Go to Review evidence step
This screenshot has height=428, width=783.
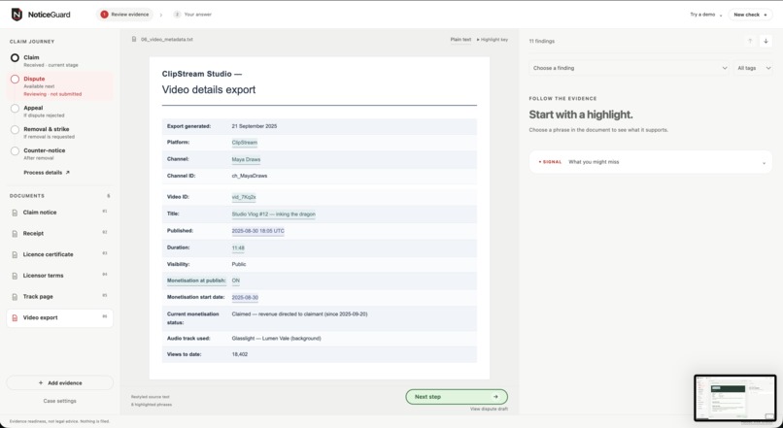125,15
